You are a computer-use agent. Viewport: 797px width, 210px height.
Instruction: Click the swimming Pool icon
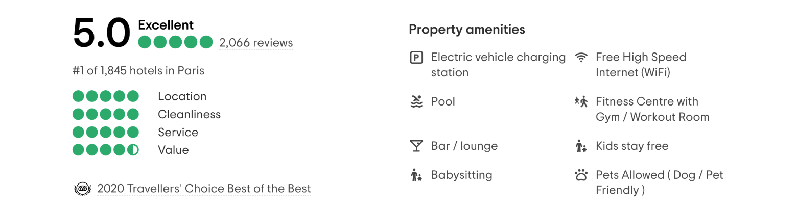coord(416,101)
